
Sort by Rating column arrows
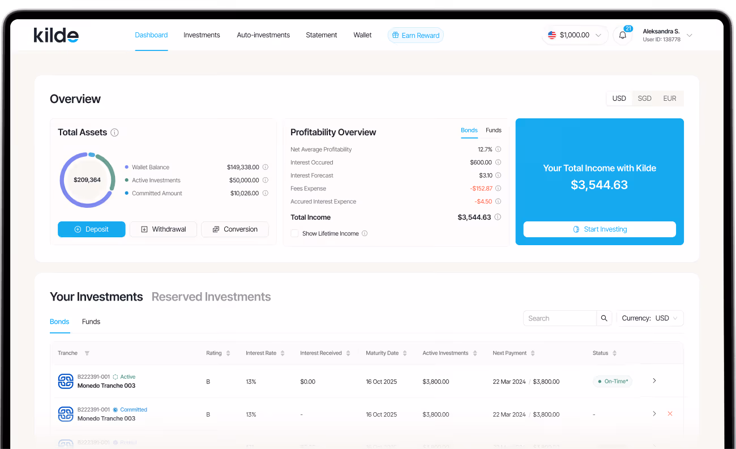(x=228, y=353)
